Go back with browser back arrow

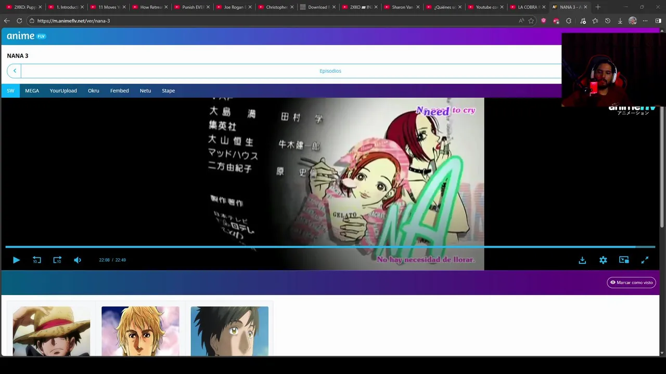tap(7, 21)
